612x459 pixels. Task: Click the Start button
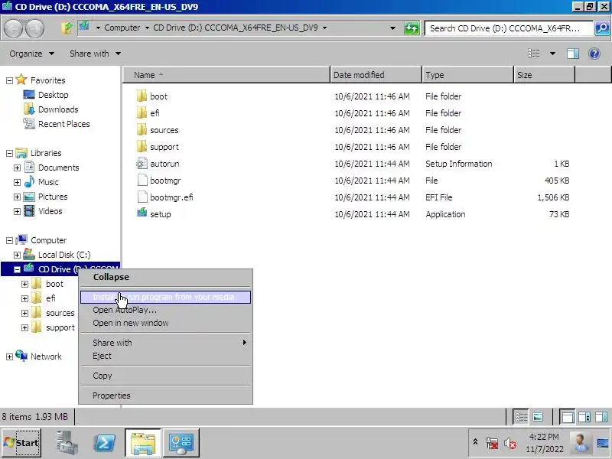click(x=21, y=443)
